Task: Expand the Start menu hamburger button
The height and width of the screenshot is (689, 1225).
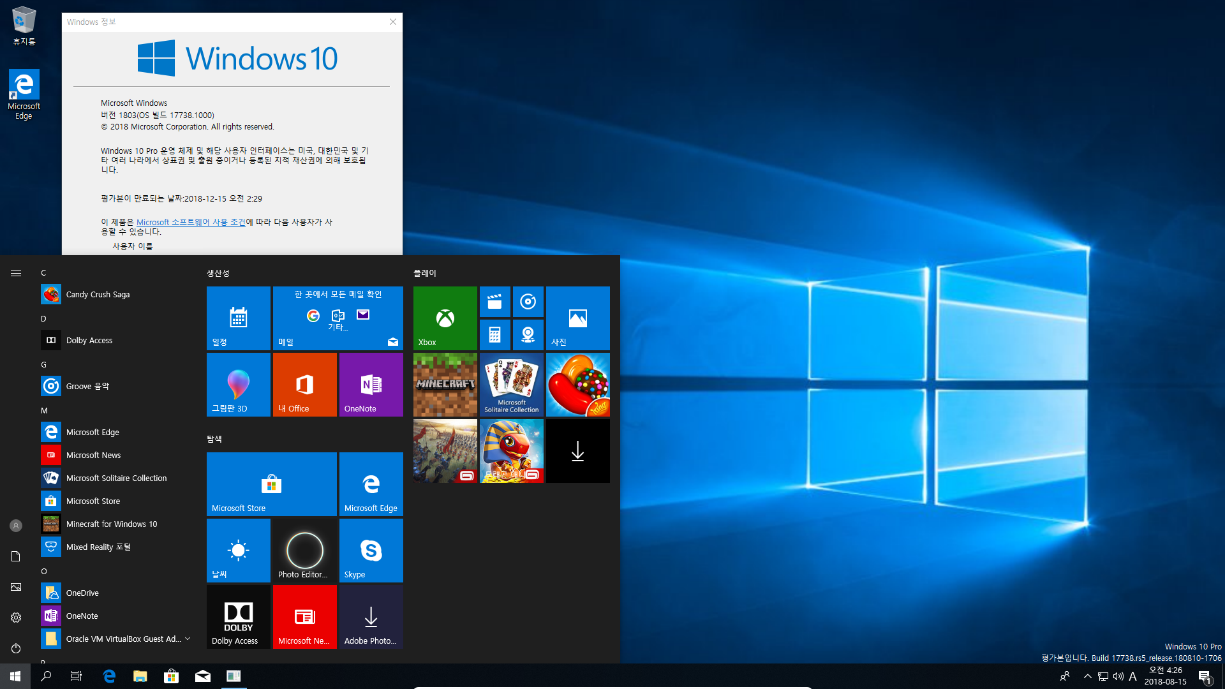Action: 16,273
